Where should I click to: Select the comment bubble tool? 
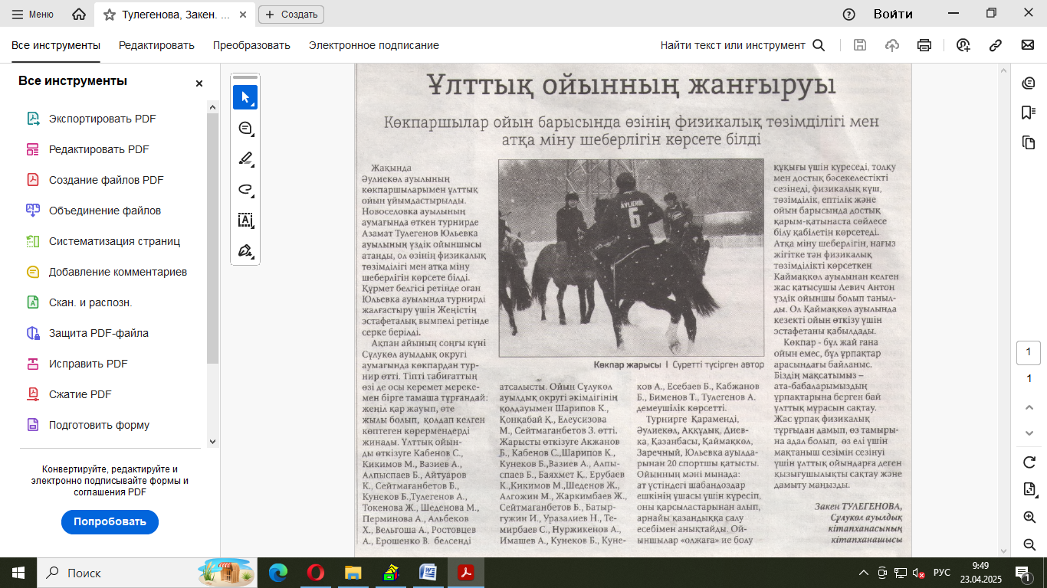245,128
